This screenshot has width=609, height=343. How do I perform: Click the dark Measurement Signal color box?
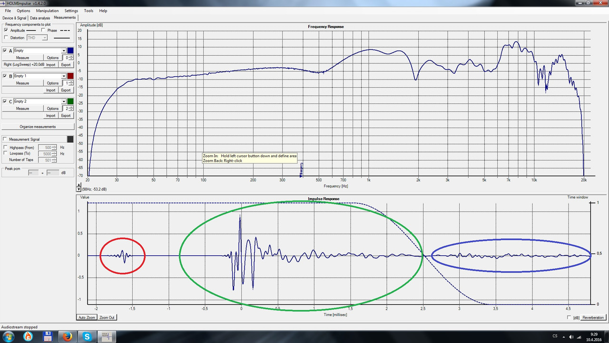[x=70, y=139]
